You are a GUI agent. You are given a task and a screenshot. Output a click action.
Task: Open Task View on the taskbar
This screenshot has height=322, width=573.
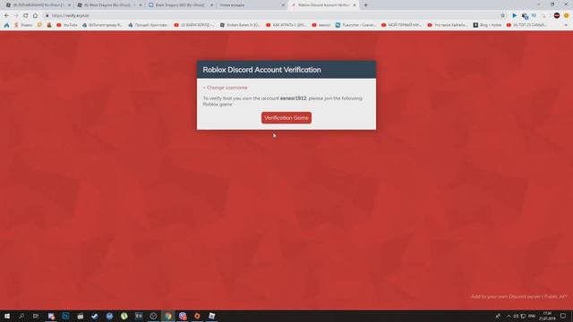36,316
